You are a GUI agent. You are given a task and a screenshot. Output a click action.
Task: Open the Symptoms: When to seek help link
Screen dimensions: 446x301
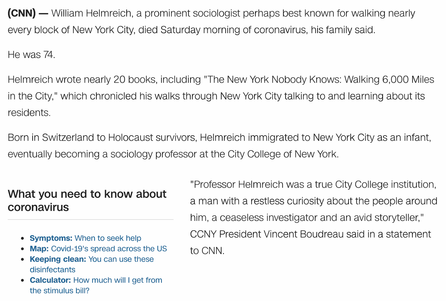tap(85, 238)
